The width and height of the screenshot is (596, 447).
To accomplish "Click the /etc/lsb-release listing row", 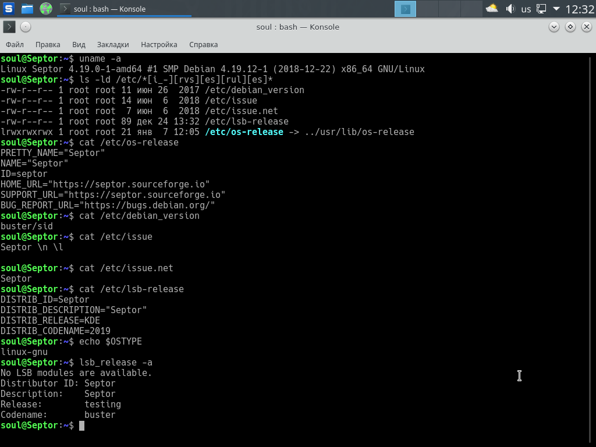I will point(144,122).
